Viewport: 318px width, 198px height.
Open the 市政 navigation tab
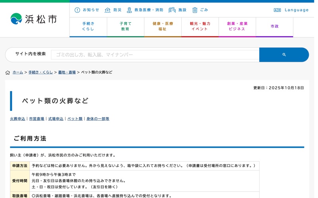pyautogui.click(x=274, y=26)
